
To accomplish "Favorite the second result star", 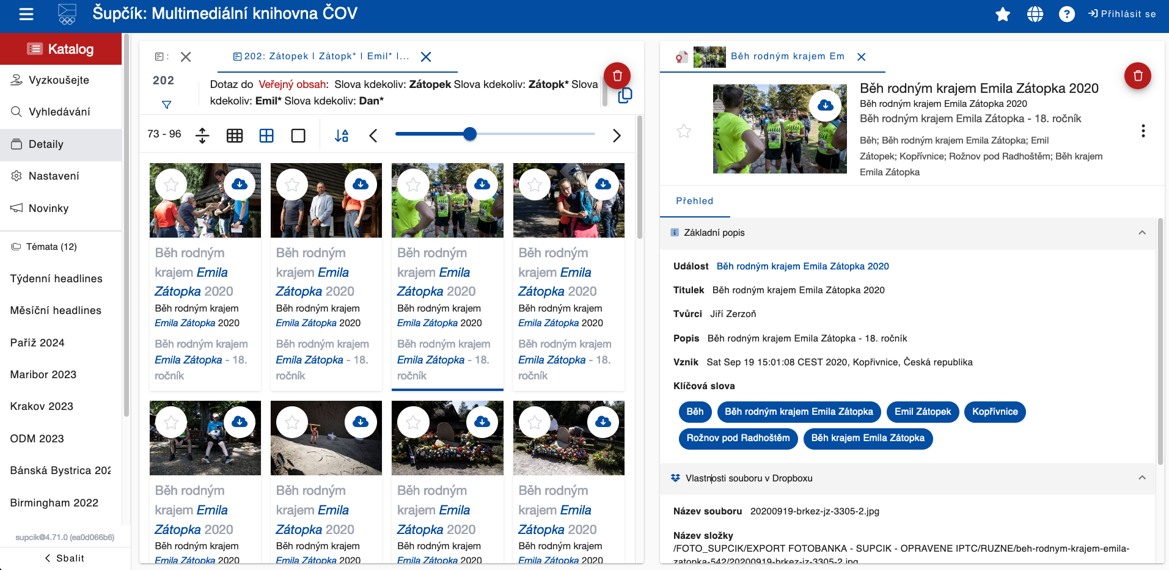I will click(292, 185).
